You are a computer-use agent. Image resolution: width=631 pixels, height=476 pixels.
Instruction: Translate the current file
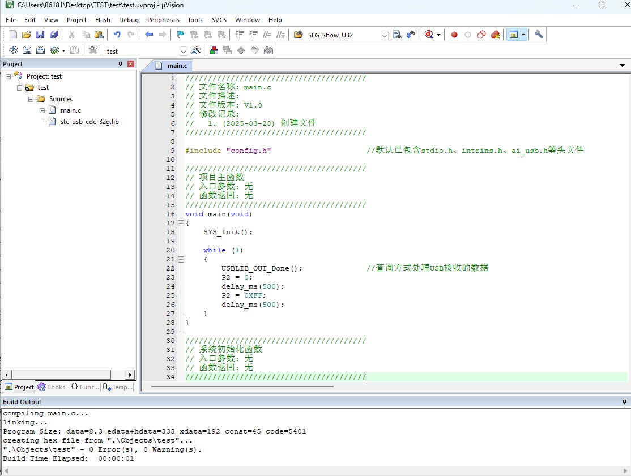[x=13, y=50]
